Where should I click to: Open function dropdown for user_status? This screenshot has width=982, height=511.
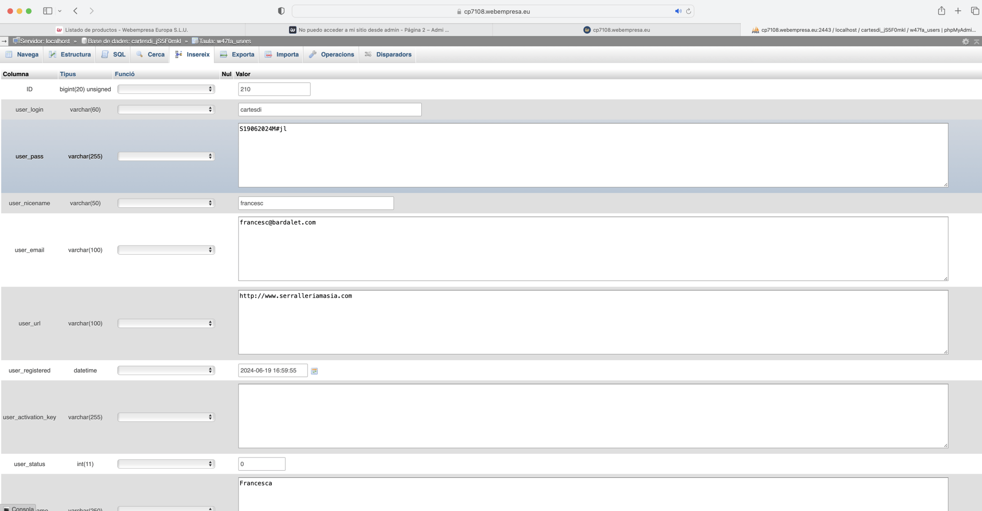click(x=166, y=464)
